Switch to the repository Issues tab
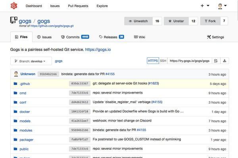238x158 pixels. [x=44, y=37]
